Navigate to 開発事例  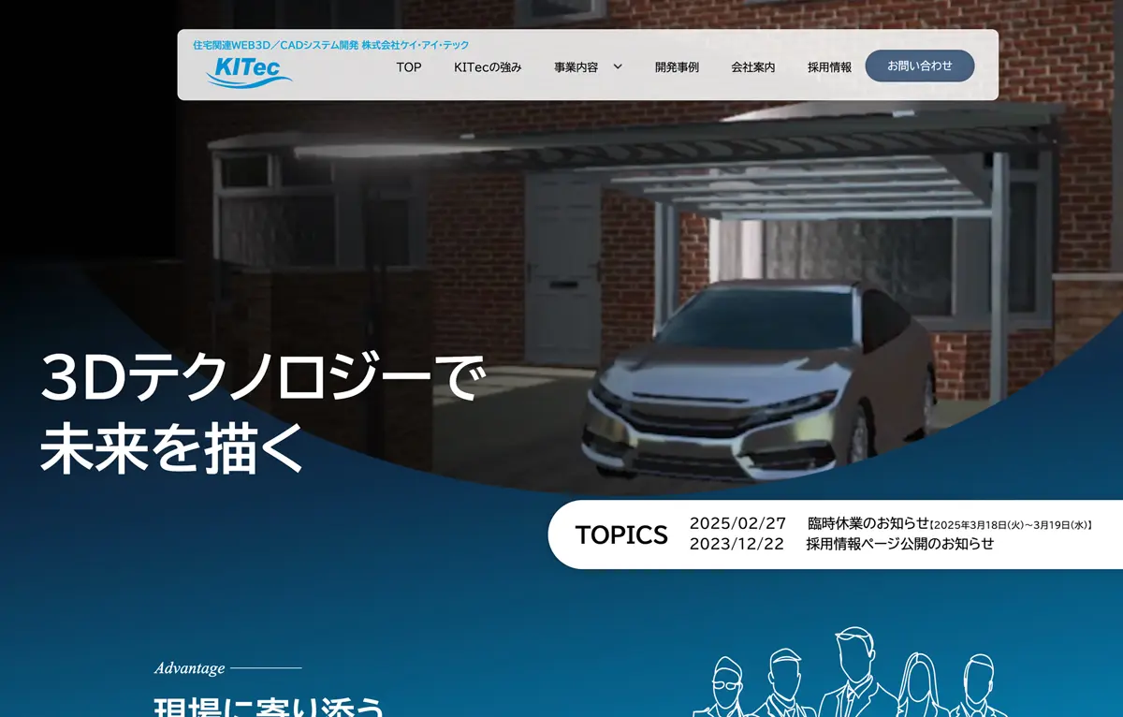click(x=677, y=67)
